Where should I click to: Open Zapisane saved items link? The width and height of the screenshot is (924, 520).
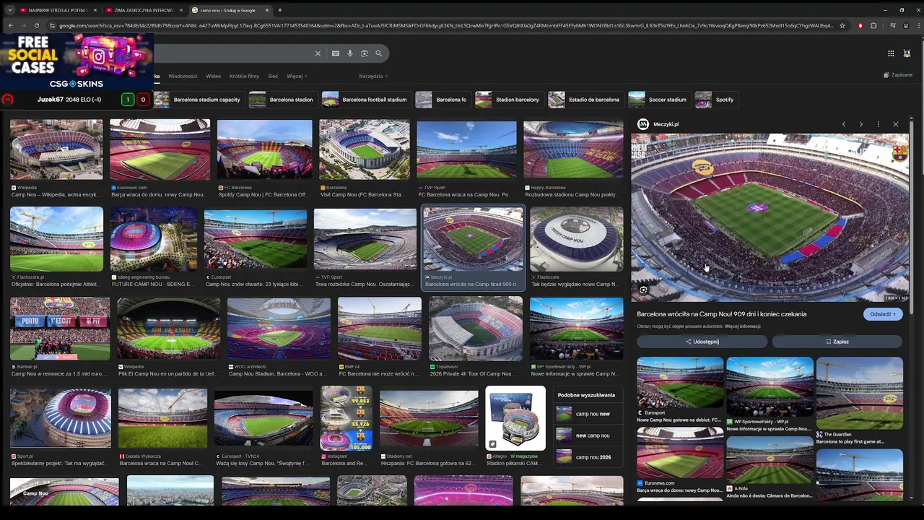(898, 74)
